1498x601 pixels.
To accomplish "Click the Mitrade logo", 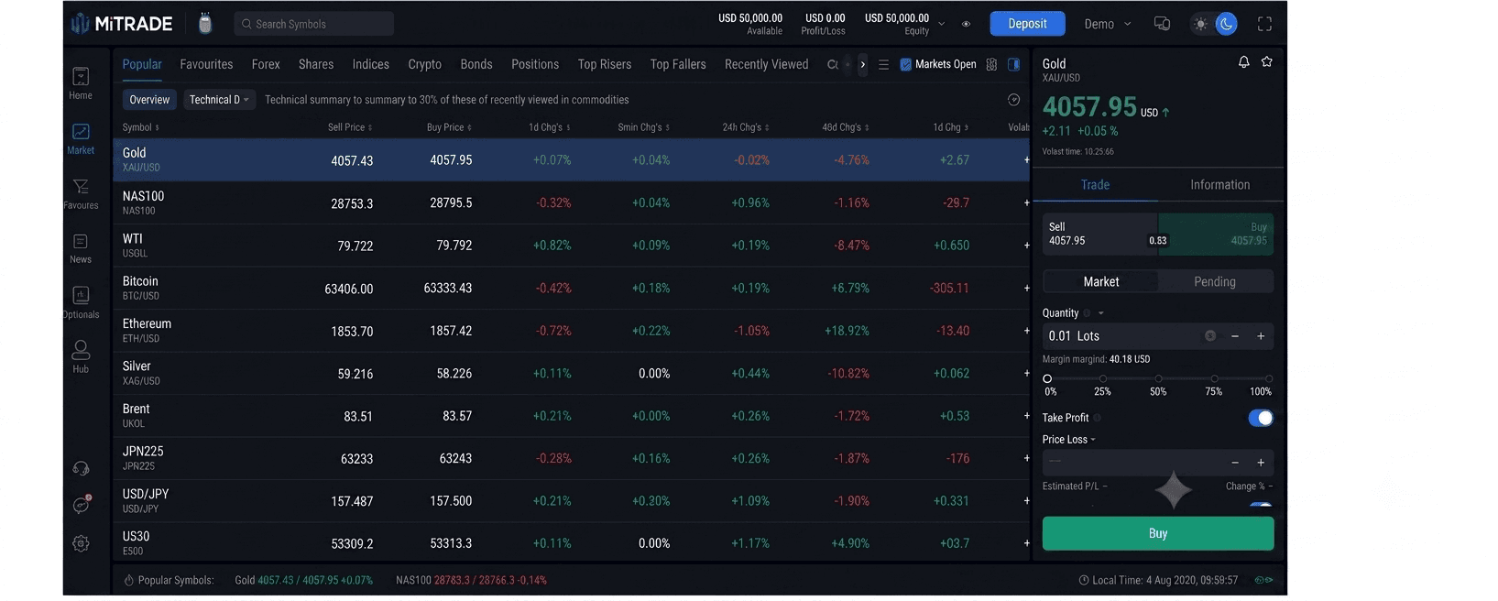I will coord(122,24).
